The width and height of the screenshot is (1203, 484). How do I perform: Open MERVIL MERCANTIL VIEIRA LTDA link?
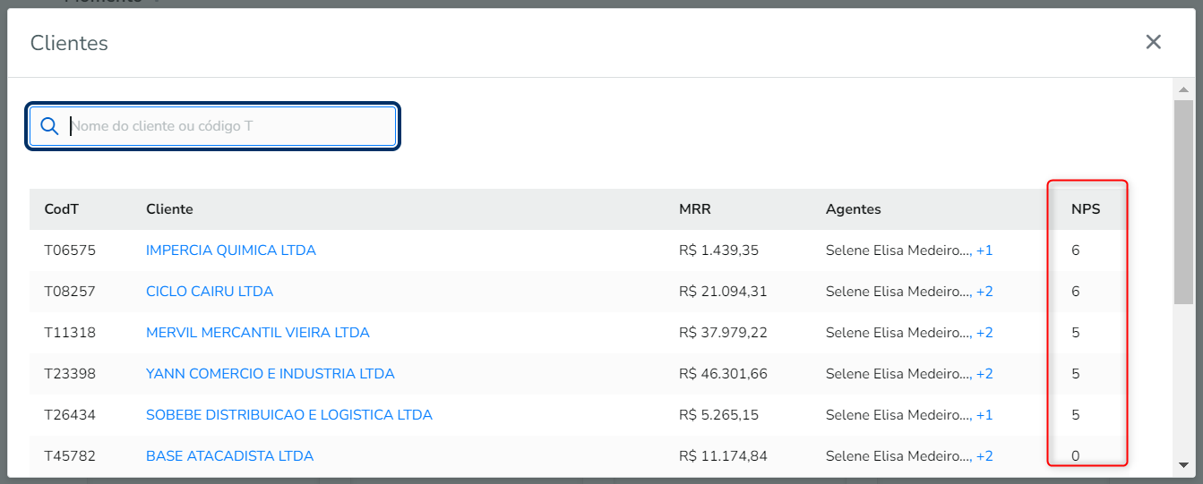257,333
